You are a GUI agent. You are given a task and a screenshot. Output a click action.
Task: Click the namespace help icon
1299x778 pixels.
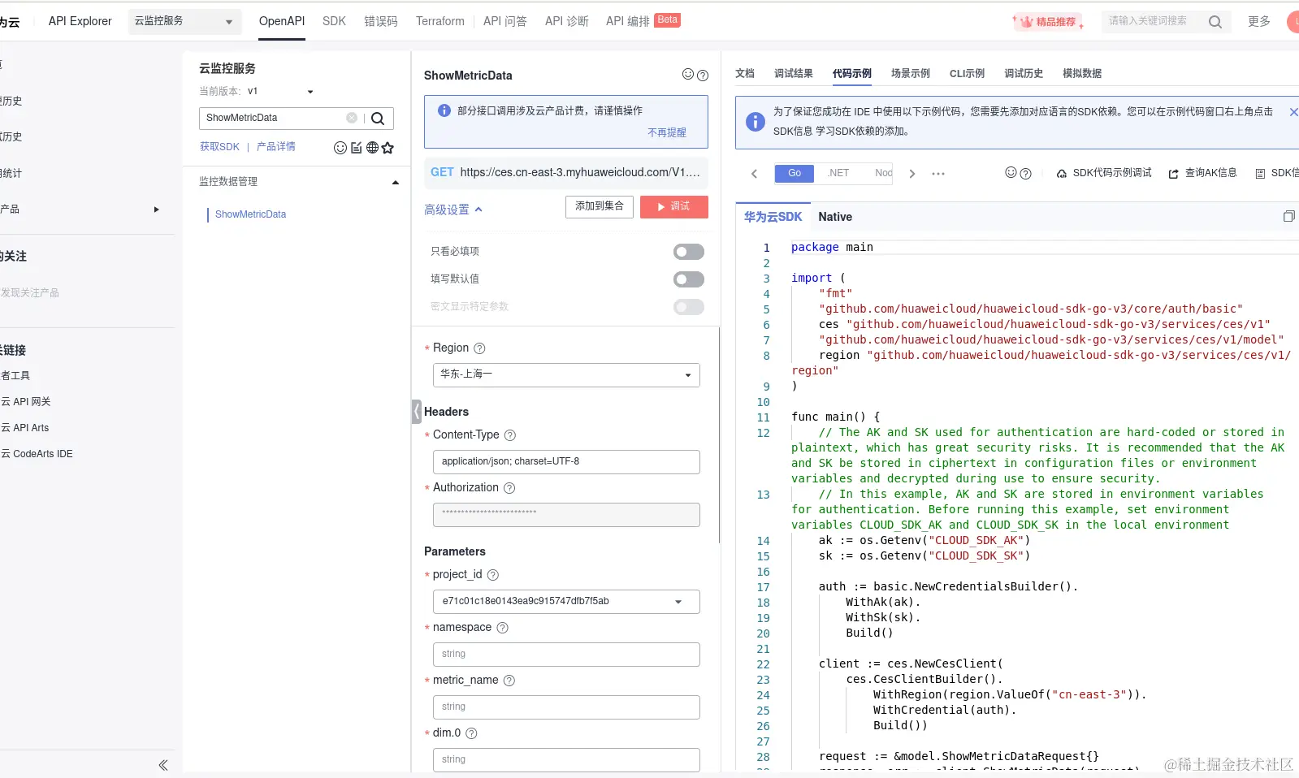(503, 628)
